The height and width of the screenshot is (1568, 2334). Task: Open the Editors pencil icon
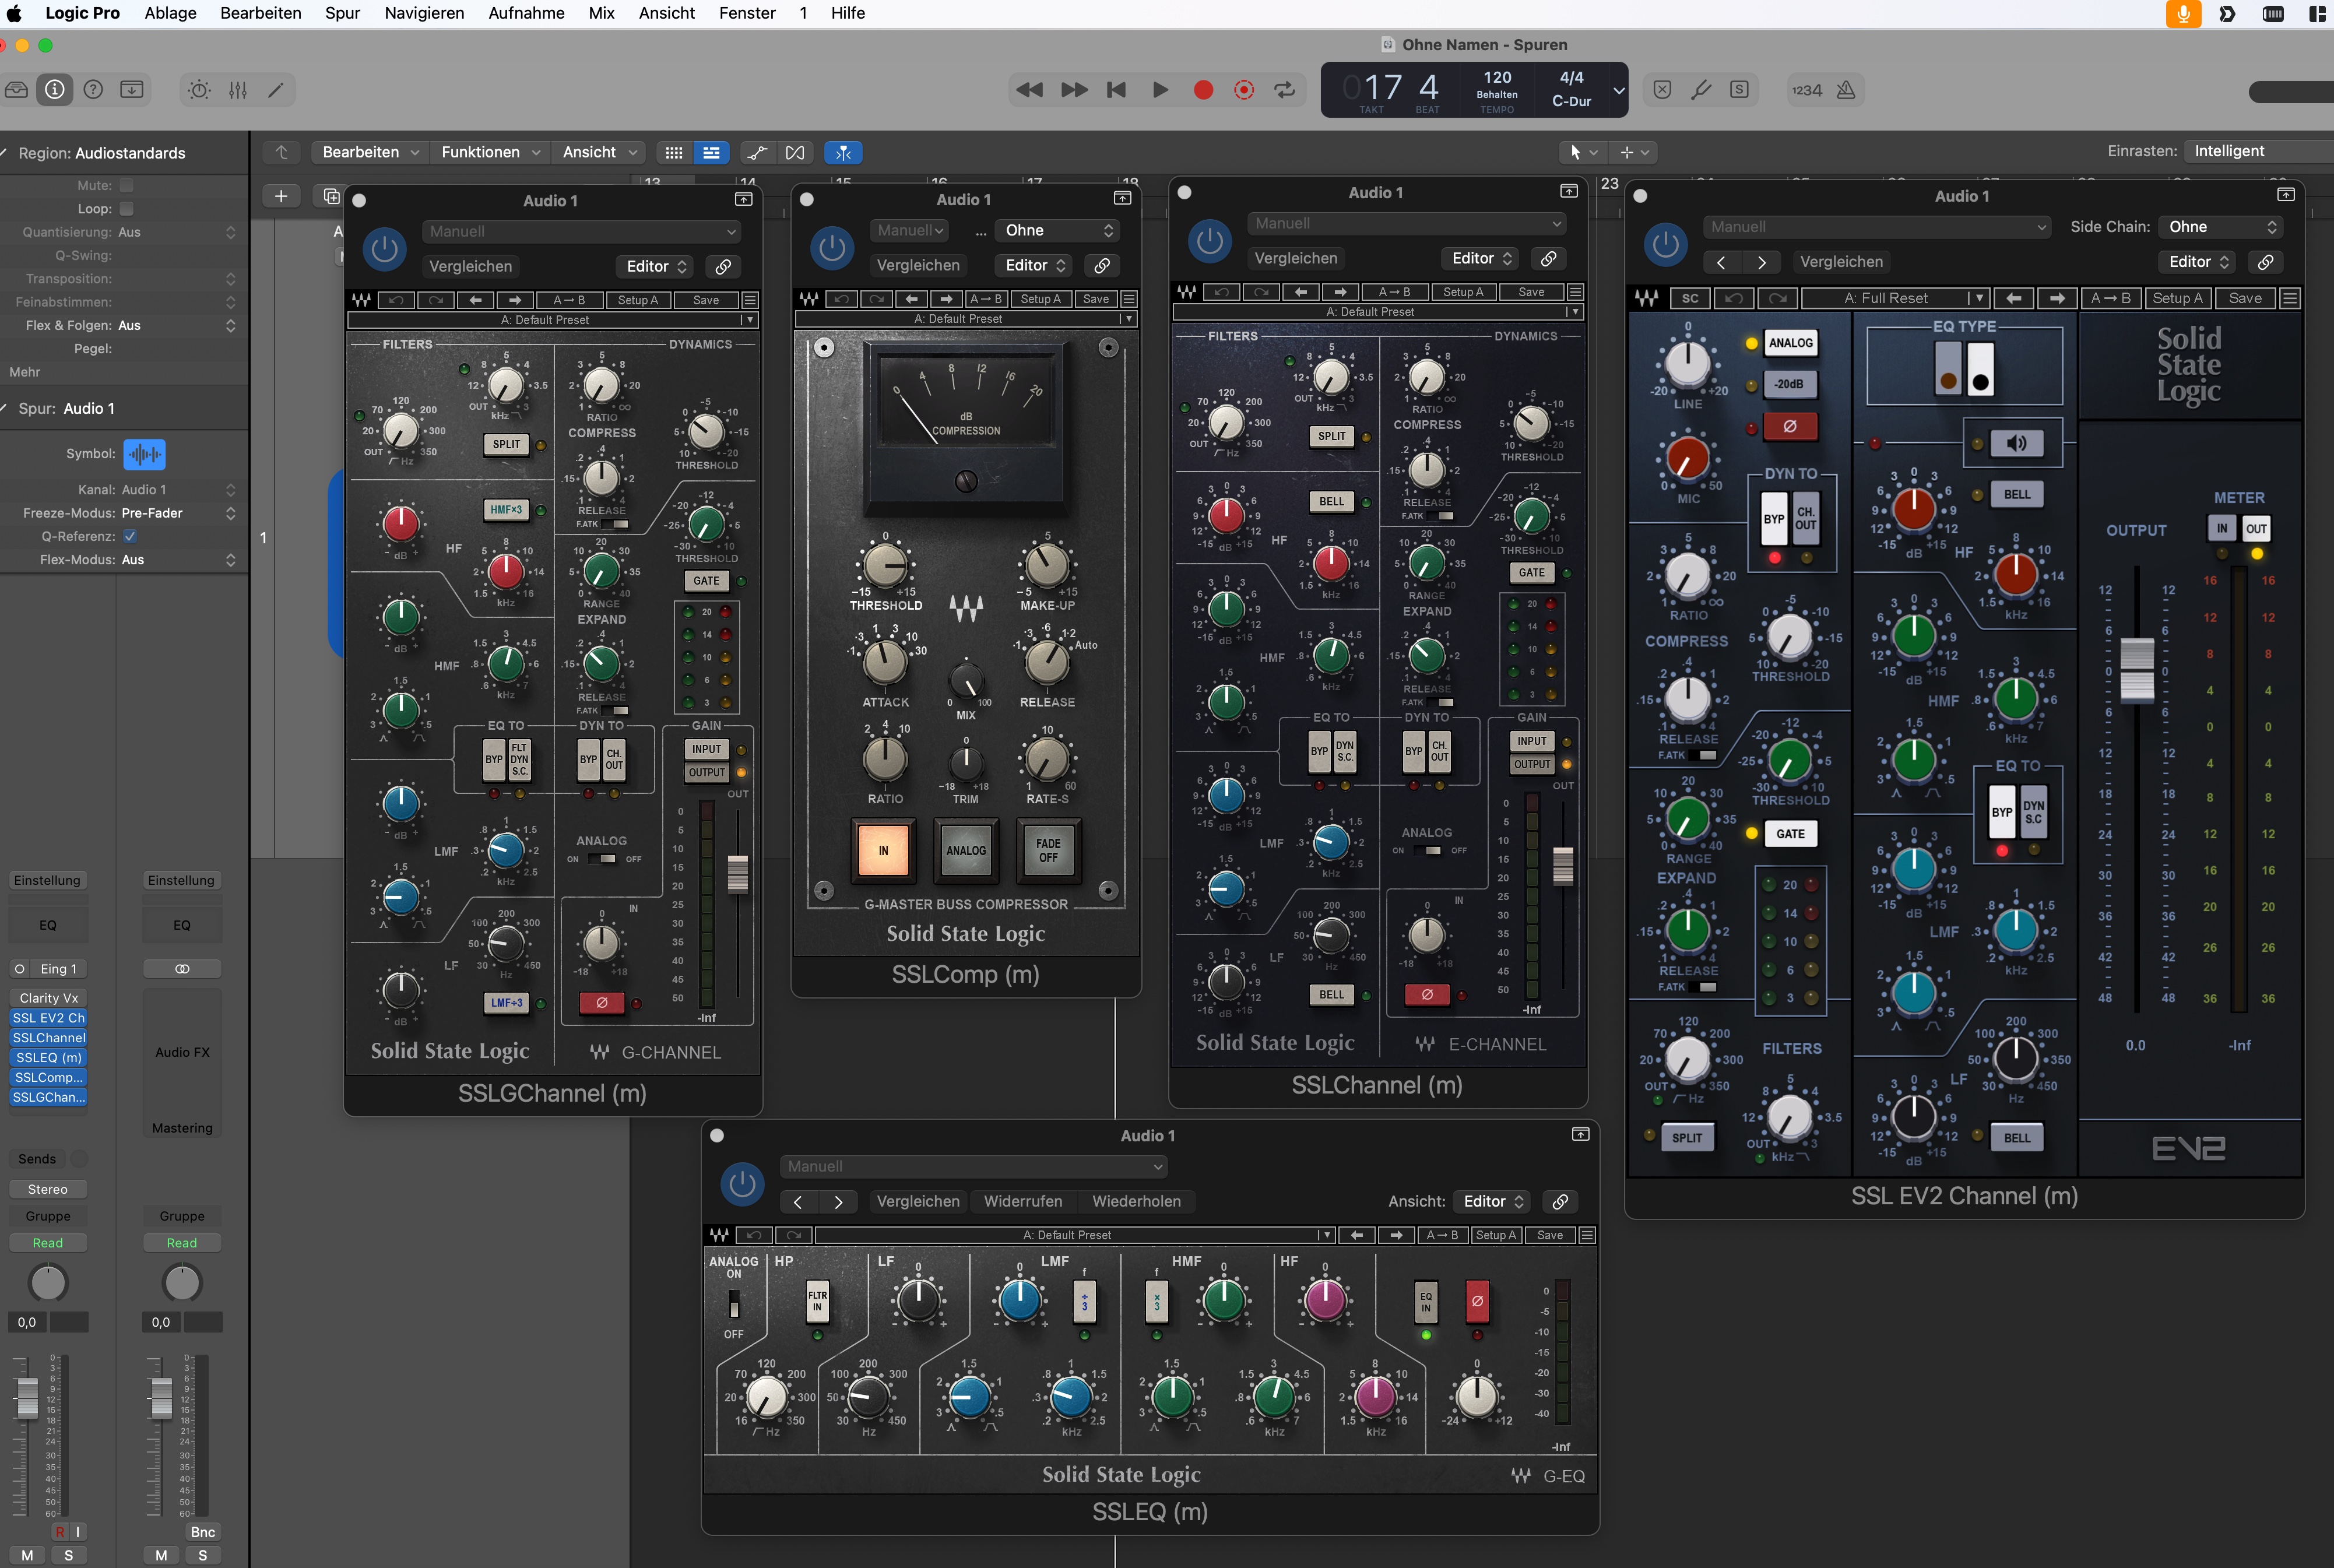276,90
